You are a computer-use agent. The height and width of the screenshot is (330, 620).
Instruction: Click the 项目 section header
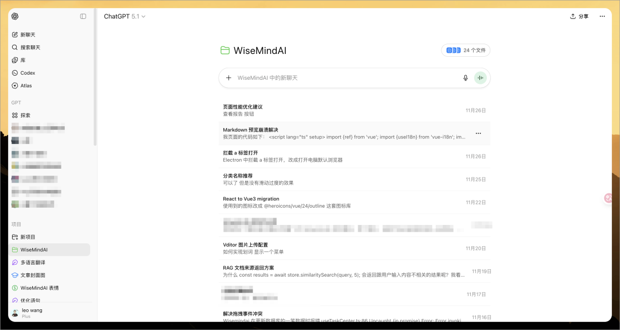coord(16,224)
